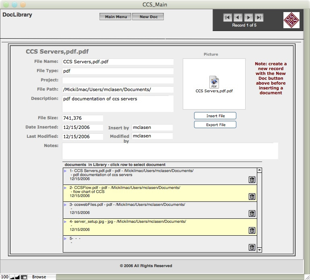Select row arrow for empty row 5
This screenshot has height=280, width=310.
[65, 239]
